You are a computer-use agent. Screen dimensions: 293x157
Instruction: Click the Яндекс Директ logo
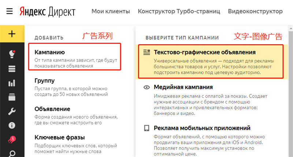[x=48, y=12]
